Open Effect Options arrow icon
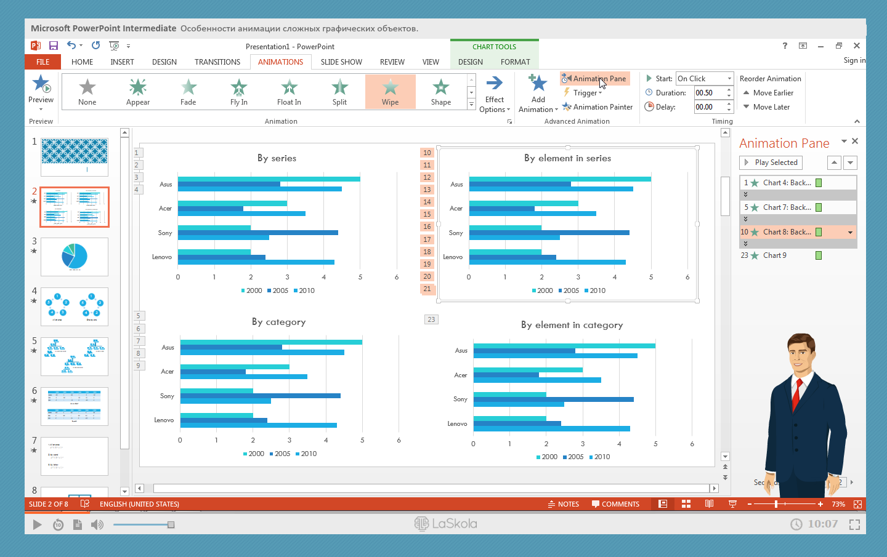887x557 pixels. [x=494, y=83]
